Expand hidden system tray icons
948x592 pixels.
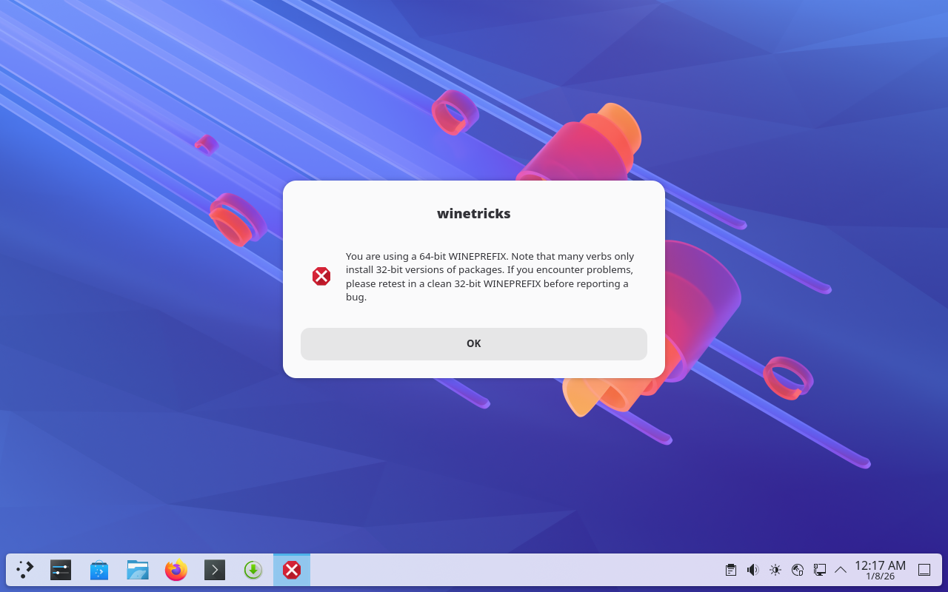[841, 570]
